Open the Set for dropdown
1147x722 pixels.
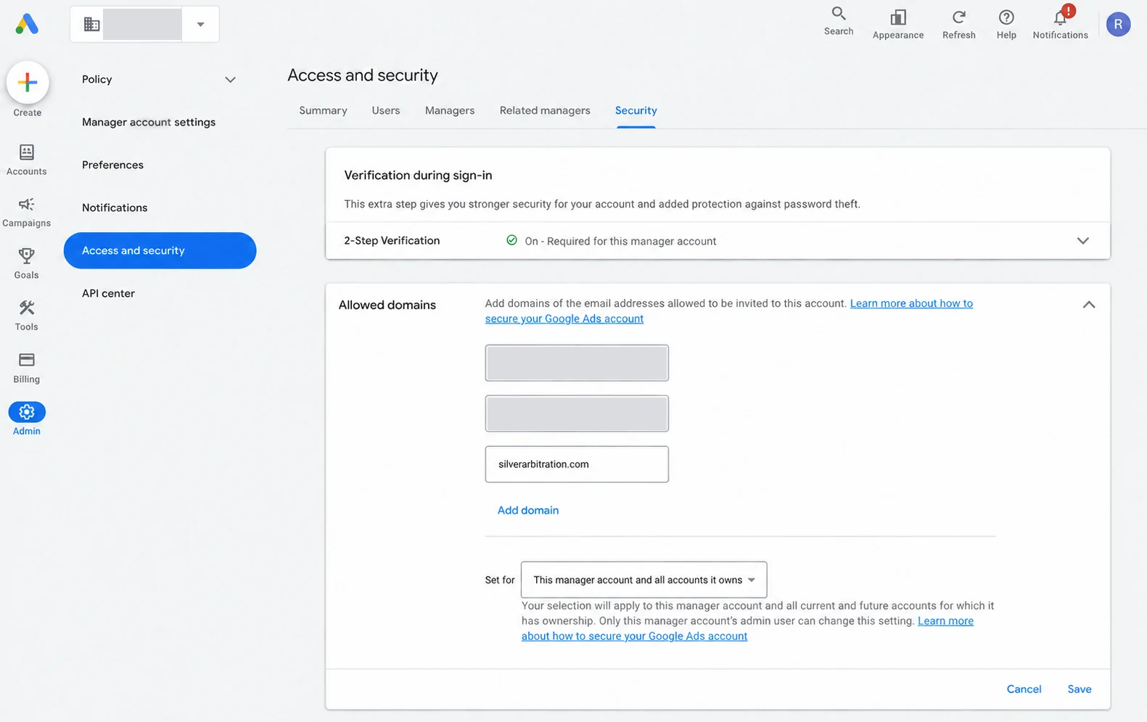tap(644, 580)
